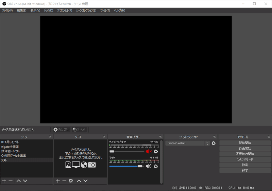Image resolution: width=272 pixels, height=191 pixels.
Task: Click 仮想カメラ開始 button
Action: (245, 154)
